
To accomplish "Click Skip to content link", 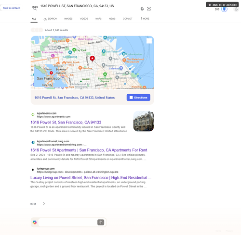I will (x=12, y=8).
